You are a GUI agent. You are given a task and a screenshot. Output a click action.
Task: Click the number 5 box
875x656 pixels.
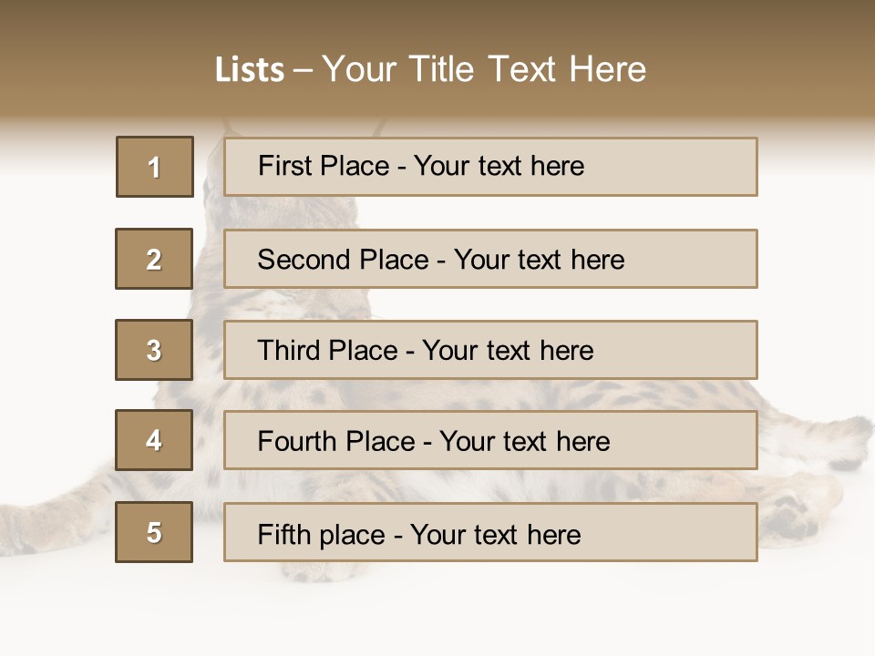pyautogui.click(x=154, y=532)
